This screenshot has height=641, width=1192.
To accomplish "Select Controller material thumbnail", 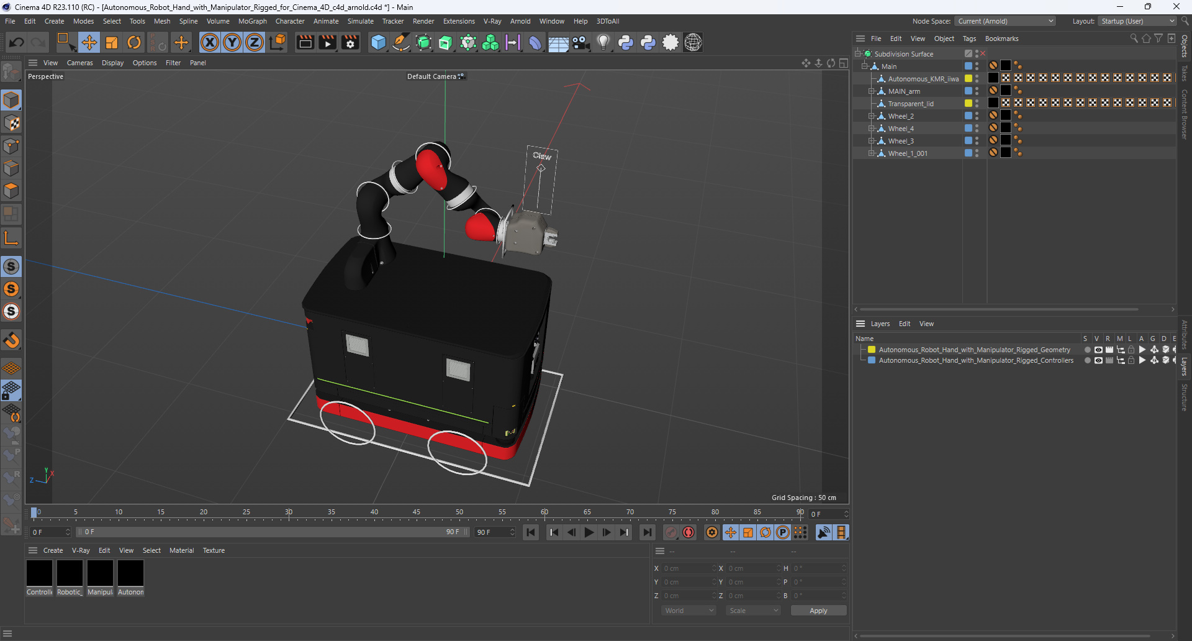I will click(x=39, y=573).
